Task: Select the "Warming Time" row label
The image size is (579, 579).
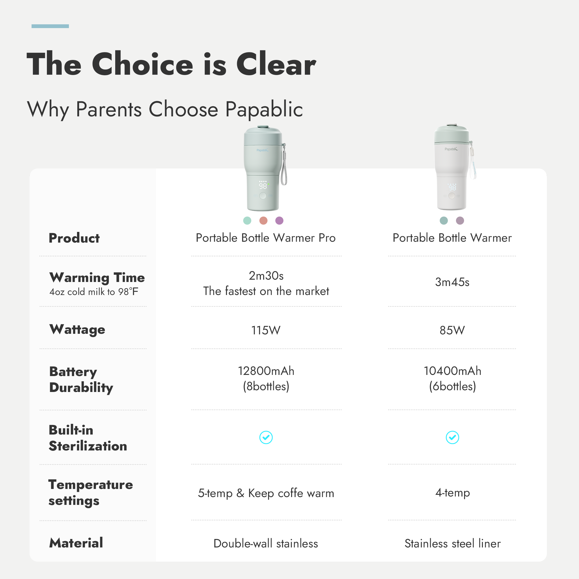Action: pyautogui.click(x=97, y=278)
